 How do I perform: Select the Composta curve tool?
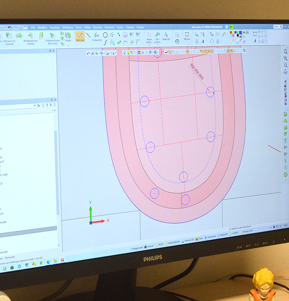[x=97, y=37]
